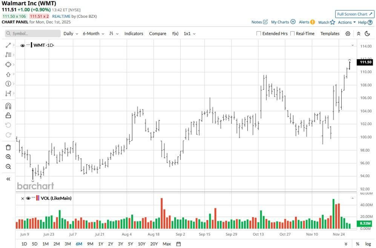The height and width of the screenshot is (248, 376).
Task: Click the Symbol search input field
Action: tap(32, 34)
